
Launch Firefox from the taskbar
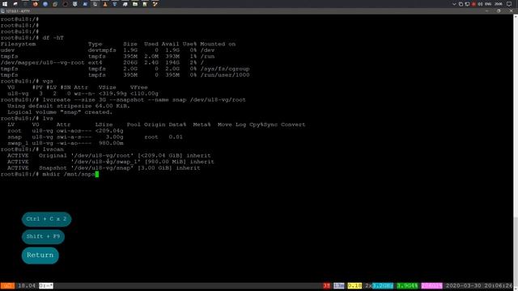[35, 4]
